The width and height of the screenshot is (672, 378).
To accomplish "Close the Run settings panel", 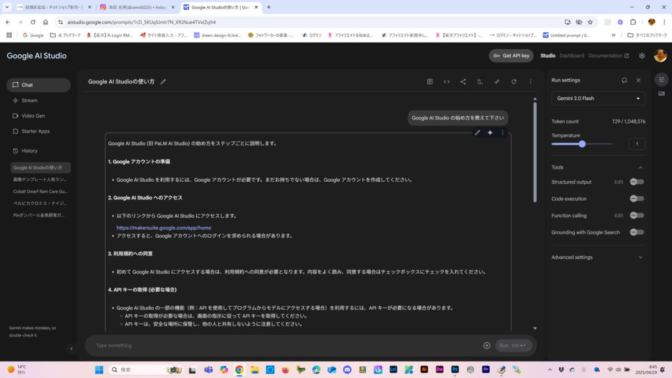I will click(638, 80).
